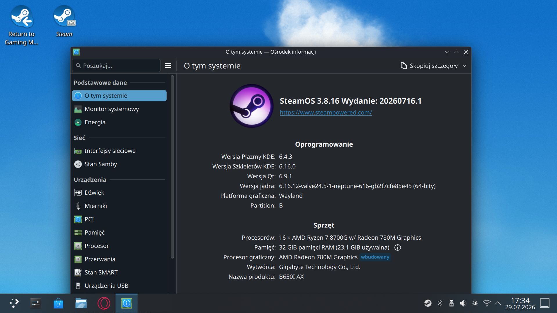Viewport: 557px width, 313px height.
Task: Click the B650I AX product name
Action: (291, 277)
